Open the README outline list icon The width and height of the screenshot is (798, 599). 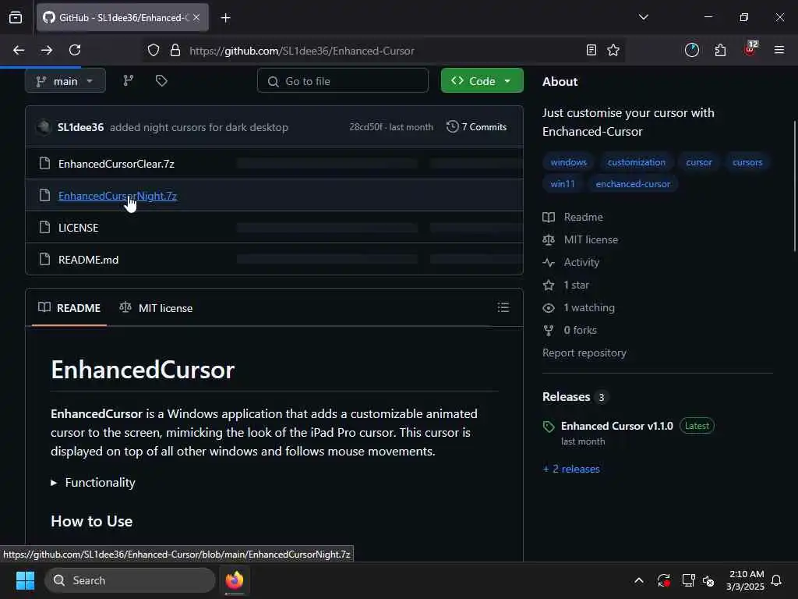[x=503, y=307]
